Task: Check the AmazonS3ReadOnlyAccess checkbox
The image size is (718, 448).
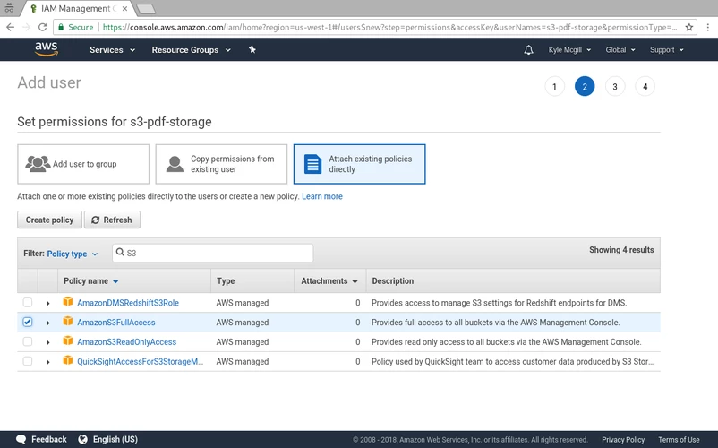Action: point(28,341)
